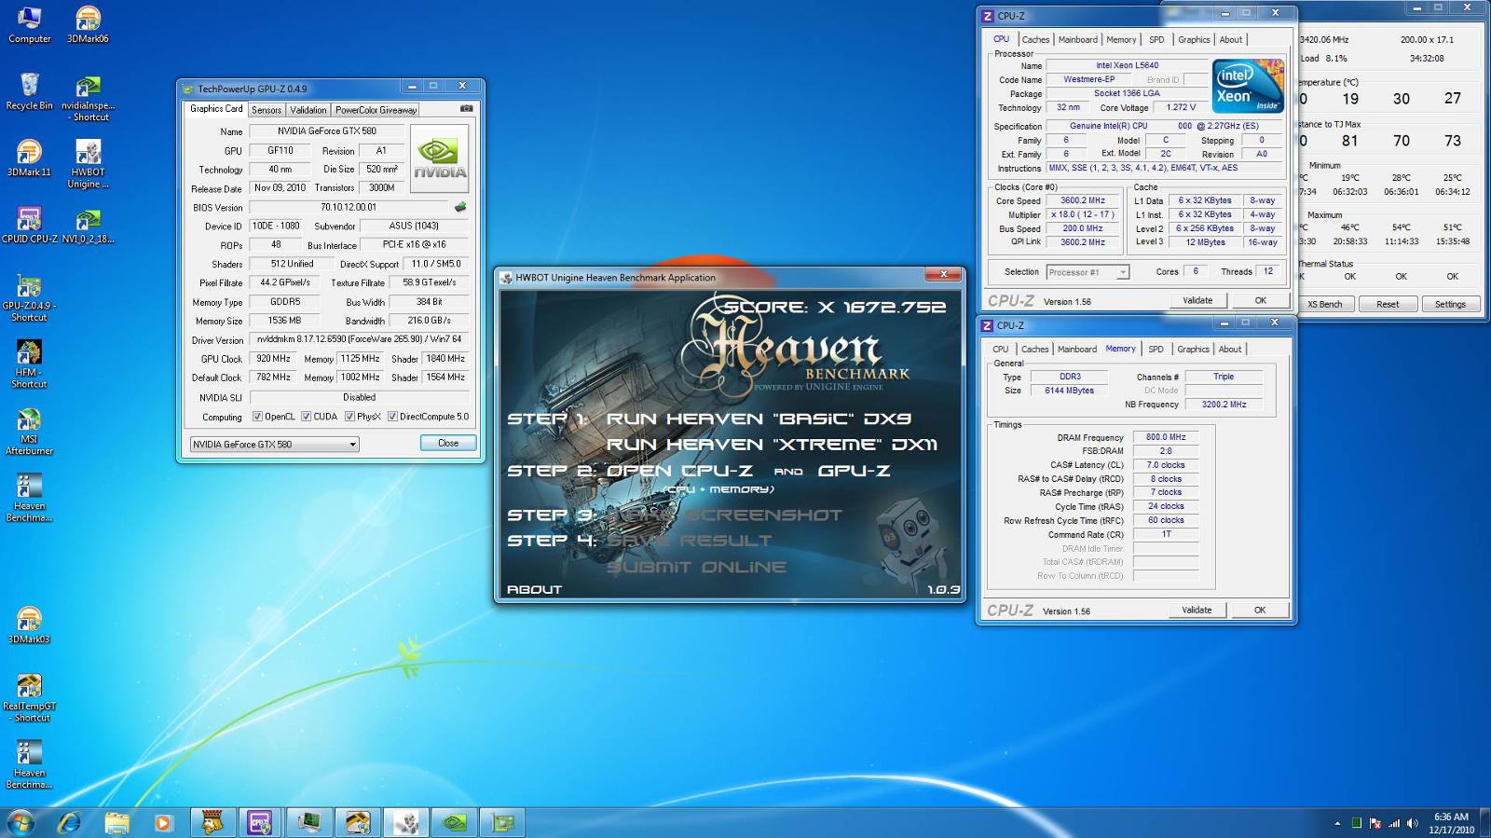The image size is (1491, 838).
Task: Open Mainboard tab in top CPU-Z window
Action: point(1077,39)
